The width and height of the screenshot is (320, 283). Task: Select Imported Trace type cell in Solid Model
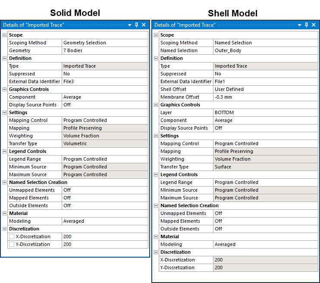[105, 66]
